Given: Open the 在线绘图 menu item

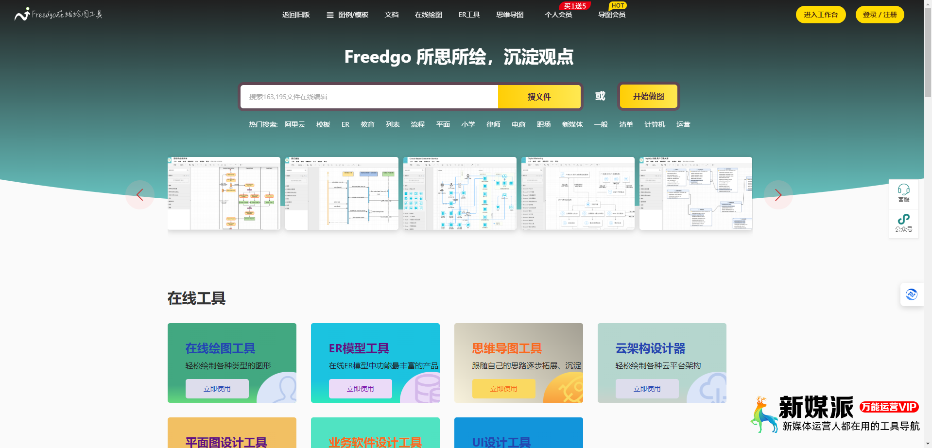Looking at the screenshot, I should point(429,15).
